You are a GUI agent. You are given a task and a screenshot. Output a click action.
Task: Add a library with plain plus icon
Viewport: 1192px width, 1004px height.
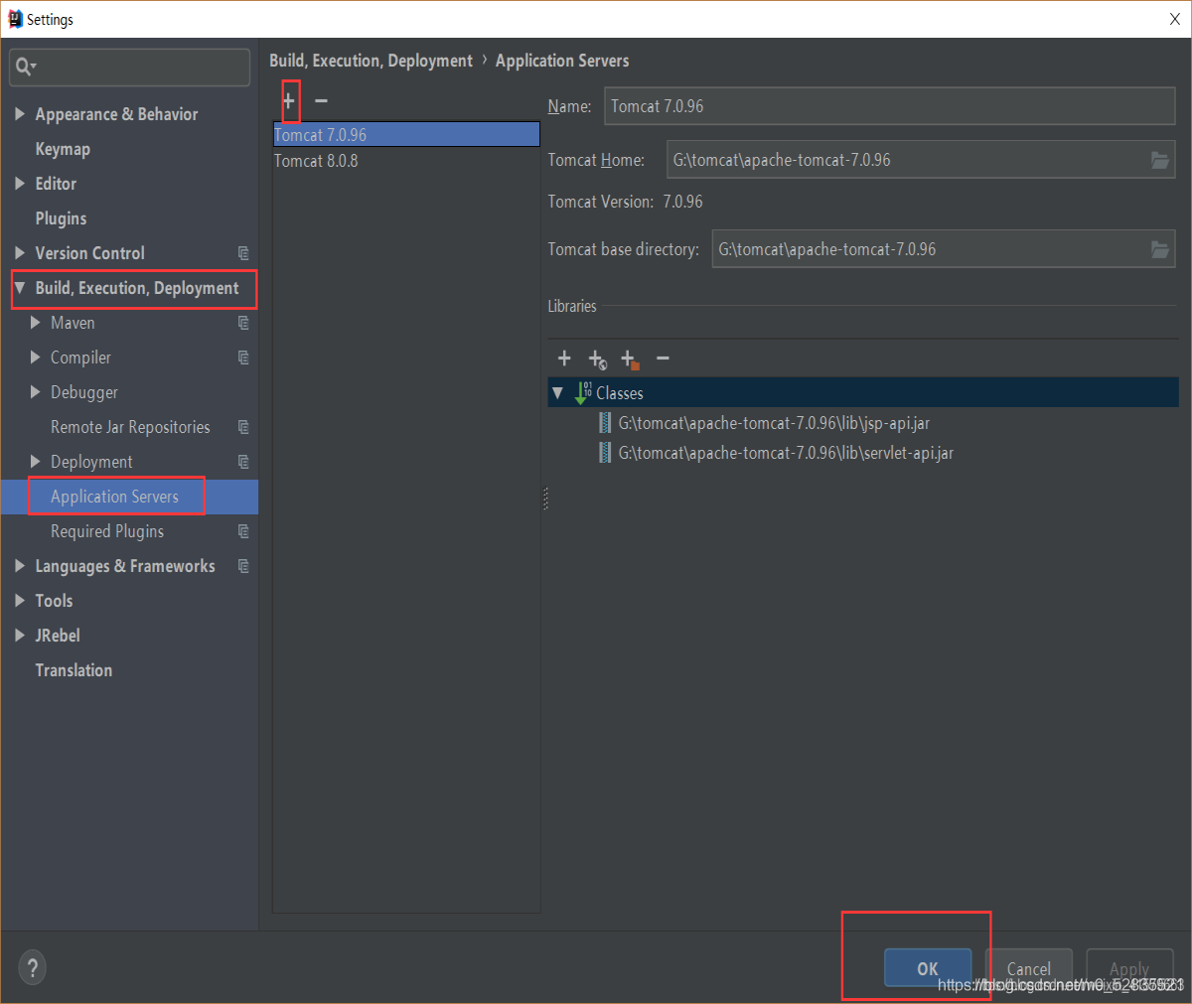[x=564, y=359]
